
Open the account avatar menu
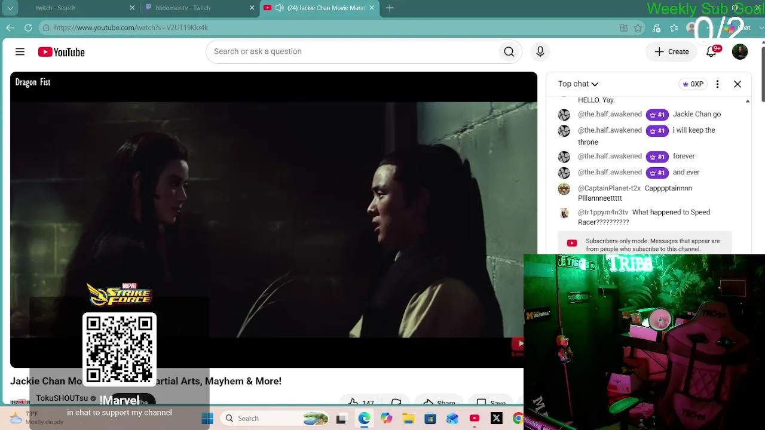coord(740,52)
